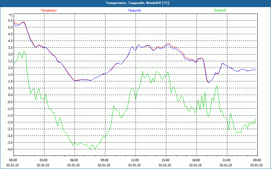271x169 pixels.
Task: Click the -2,5 y-axis value
Action: [10, 129]
